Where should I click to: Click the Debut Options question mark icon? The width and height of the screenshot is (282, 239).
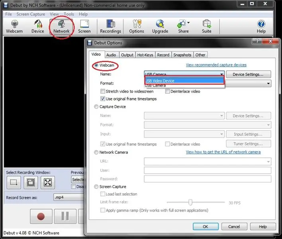click(257, 41)
